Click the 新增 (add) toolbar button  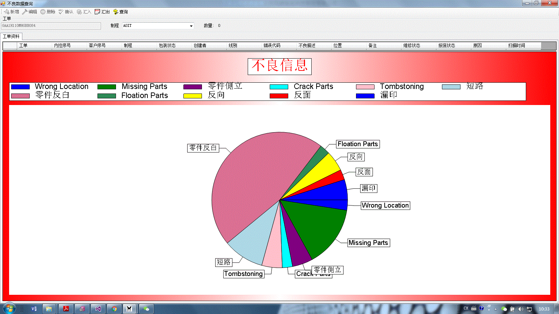click(x=12, y=12)
